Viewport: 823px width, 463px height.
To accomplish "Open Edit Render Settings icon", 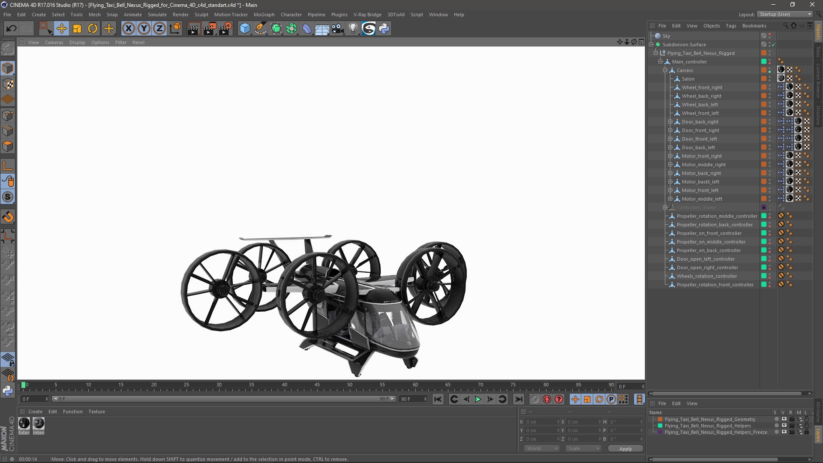I will click(225, 29).
